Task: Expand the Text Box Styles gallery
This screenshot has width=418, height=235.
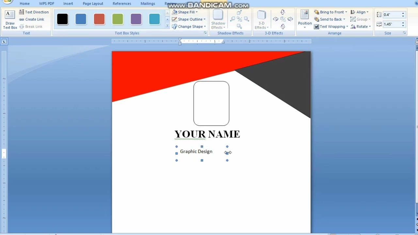Action: click(167, 26)
